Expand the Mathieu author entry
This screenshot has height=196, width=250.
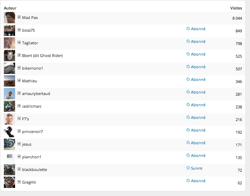click(19, 81)
